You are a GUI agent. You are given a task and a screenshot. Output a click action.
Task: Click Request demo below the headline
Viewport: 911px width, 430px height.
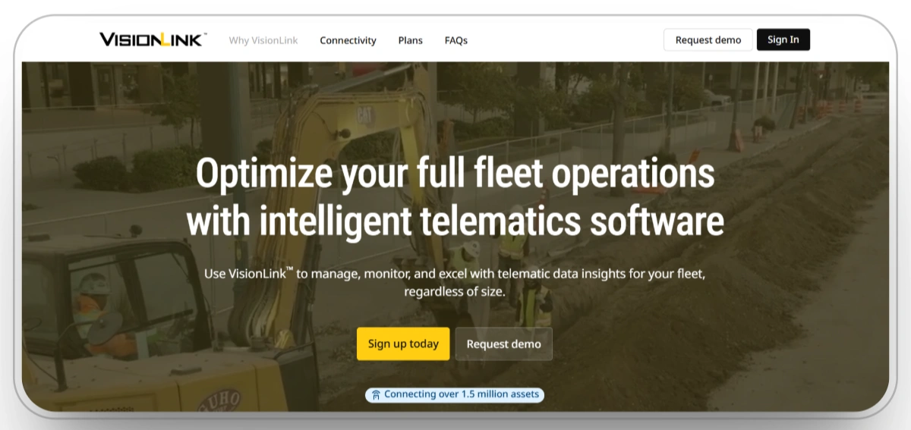(x=504, y=344)
